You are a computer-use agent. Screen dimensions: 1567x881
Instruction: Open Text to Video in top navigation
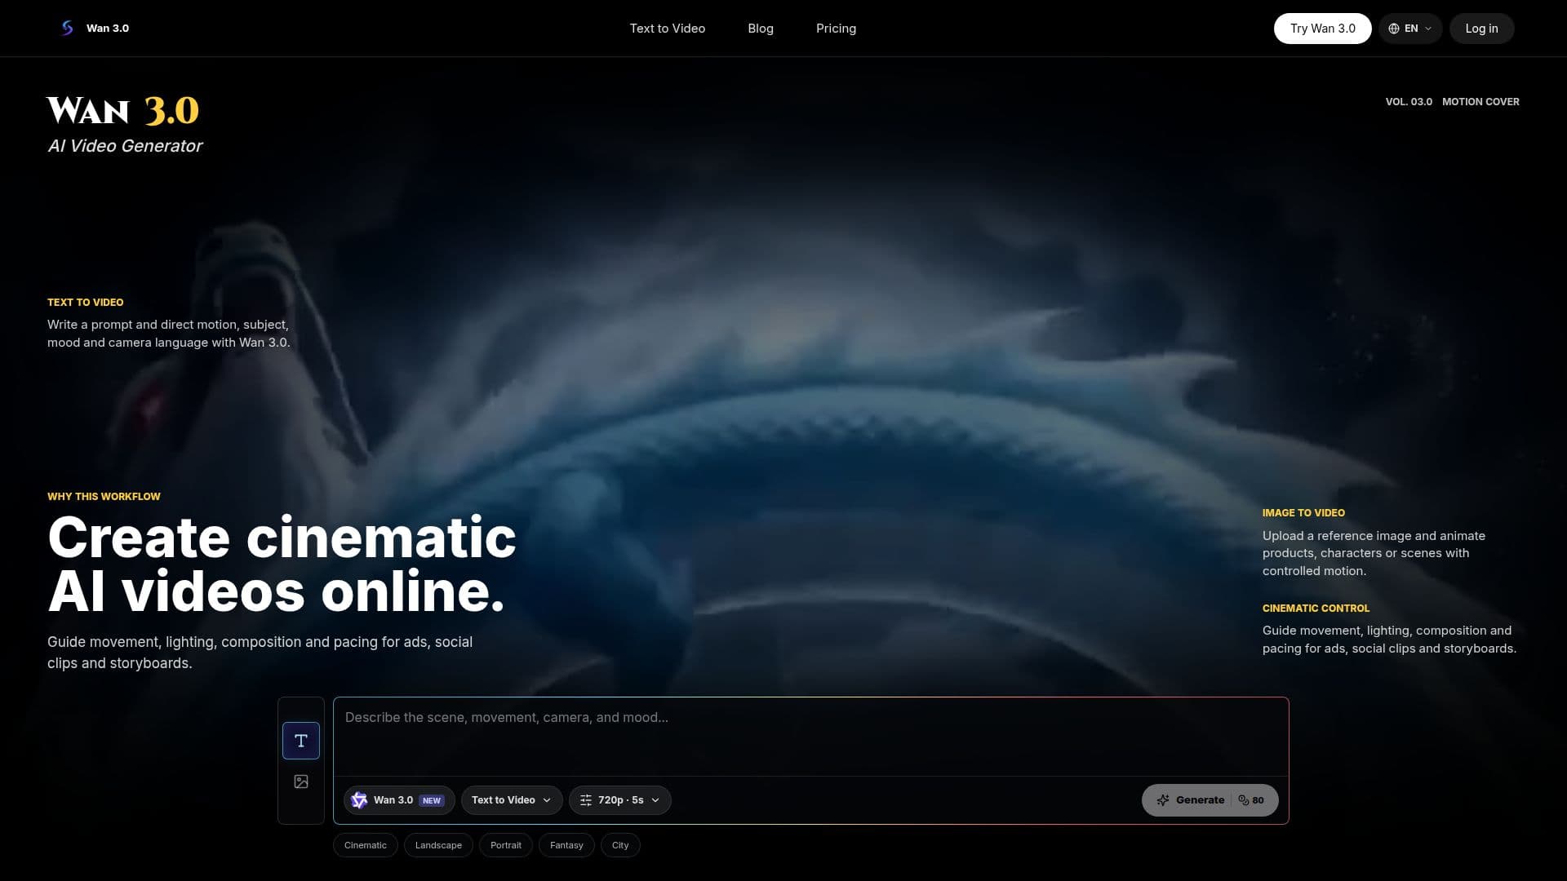(668, 29)
